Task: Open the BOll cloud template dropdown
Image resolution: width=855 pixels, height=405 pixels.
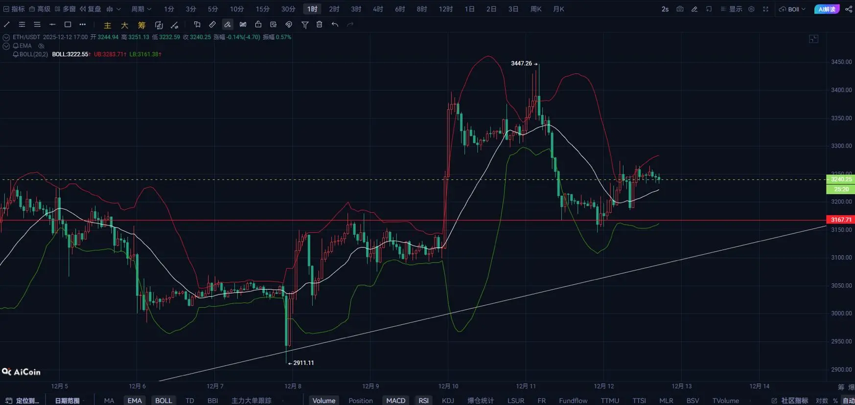Action: coord(792,9)
